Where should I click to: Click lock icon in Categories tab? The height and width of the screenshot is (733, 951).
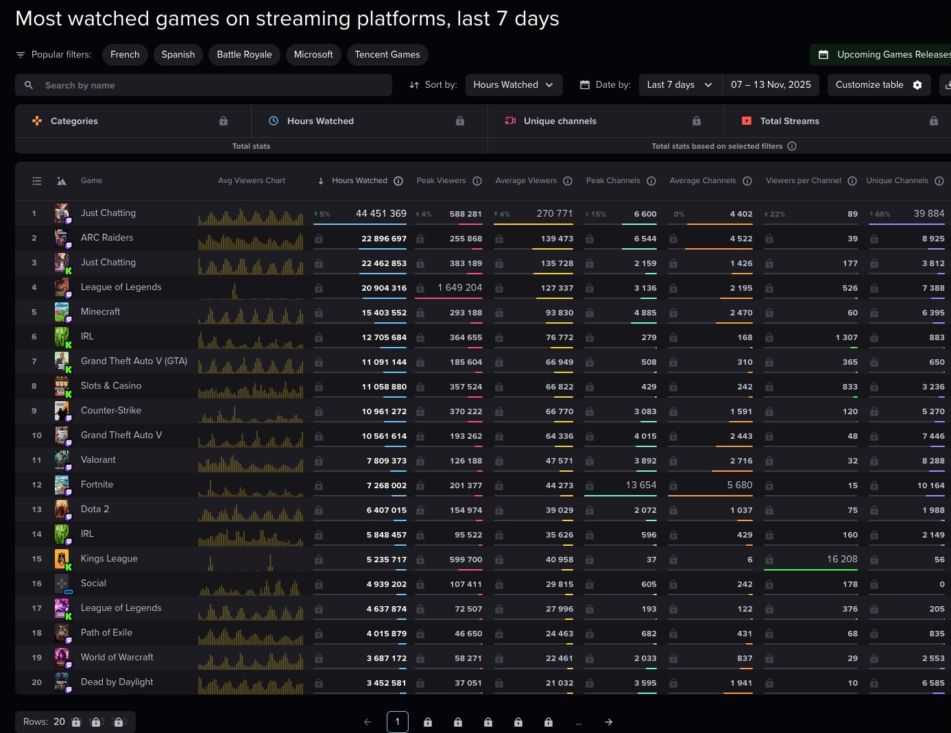(x=223, y=121)
